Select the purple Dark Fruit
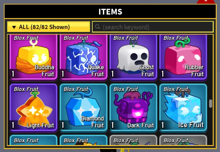Viewport: 220px width, 152px height. [x=133, y=108]
